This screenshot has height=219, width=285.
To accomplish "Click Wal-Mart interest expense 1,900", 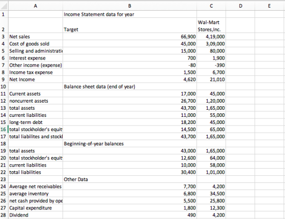I will pos(211,58).
